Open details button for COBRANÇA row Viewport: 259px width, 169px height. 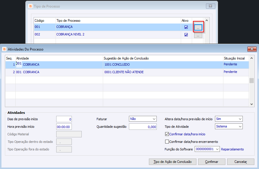(198, 27)
